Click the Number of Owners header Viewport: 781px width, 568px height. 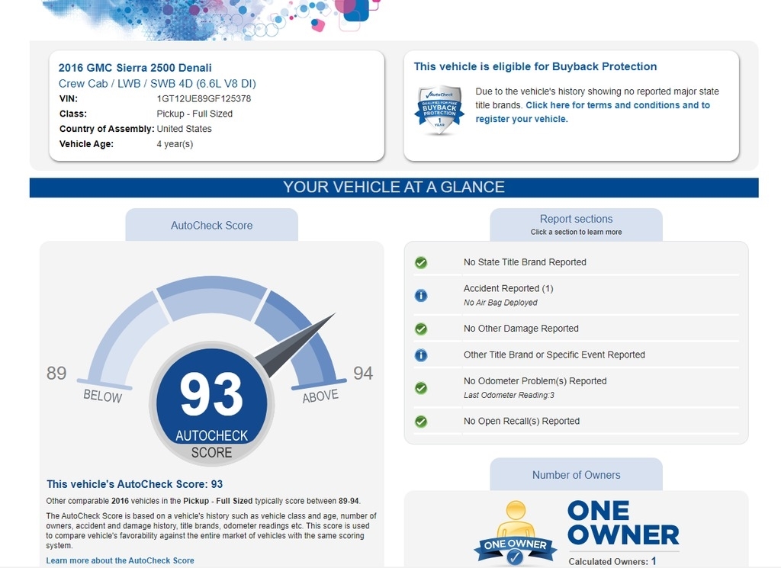tap(576, 475)
